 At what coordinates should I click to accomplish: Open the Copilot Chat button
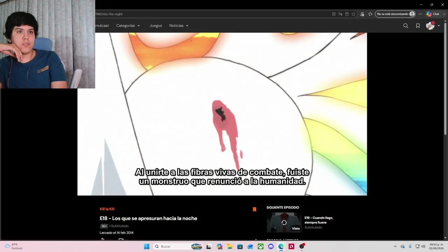(433, 14)
